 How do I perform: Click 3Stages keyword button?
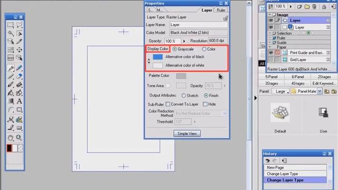click(271, 83)
